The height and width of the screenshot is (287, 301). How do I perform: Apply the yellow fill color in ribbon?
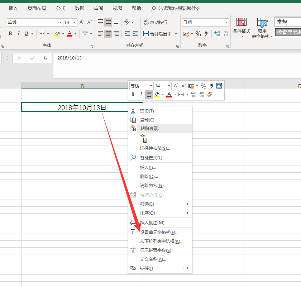57,34
